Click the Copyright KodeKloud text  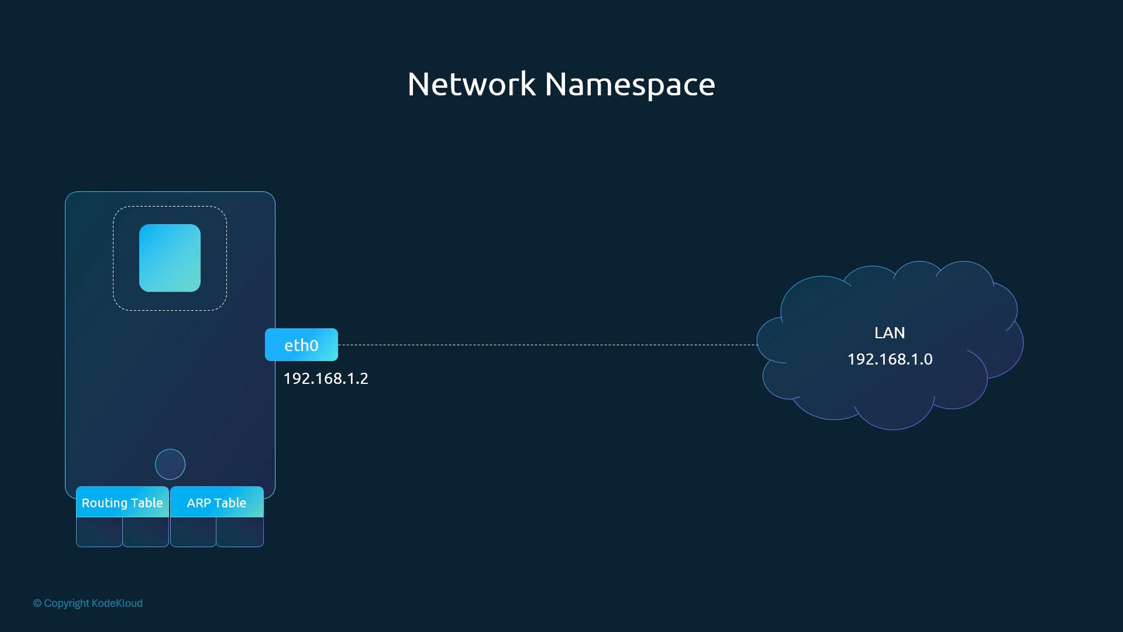pos(88,603)
